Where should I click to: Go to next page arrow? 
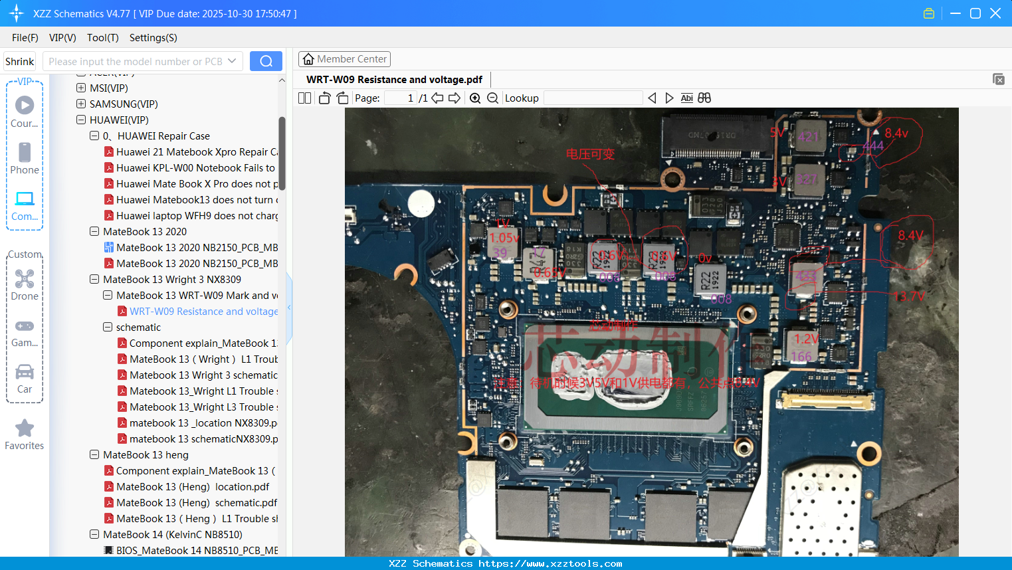tap(455, 98)
